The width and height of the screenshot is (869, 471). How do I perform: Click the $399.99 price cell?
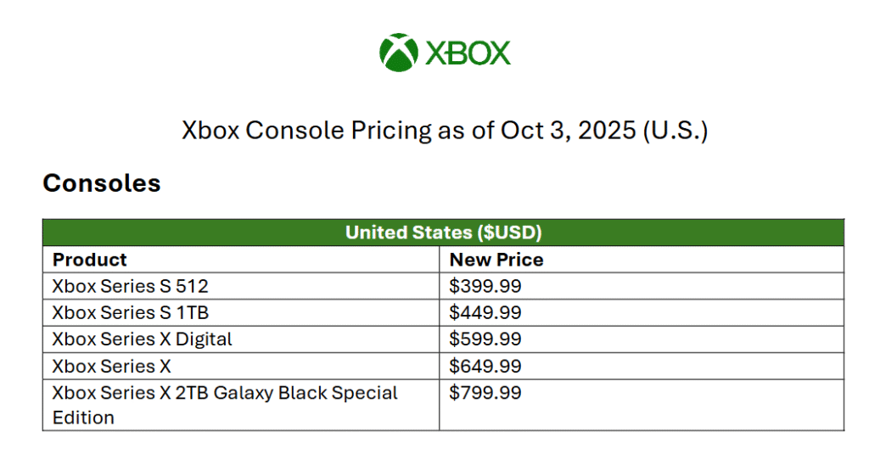[x=642, y=286]
